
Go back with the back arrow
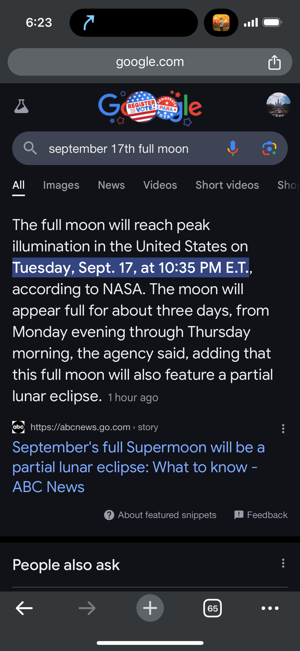(x=24, y=608)
